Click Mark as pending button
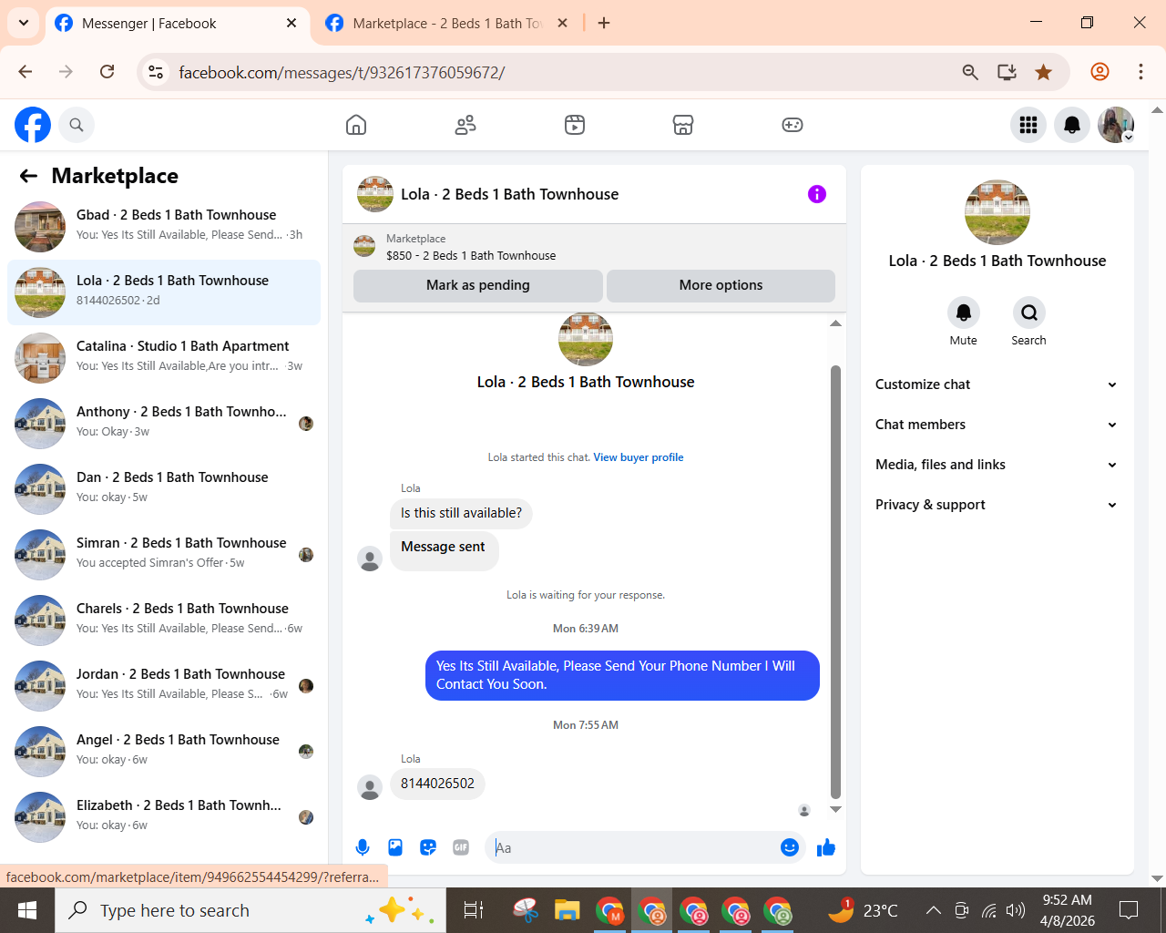Screen dimensions: 1166x933 tap(478, 285)
